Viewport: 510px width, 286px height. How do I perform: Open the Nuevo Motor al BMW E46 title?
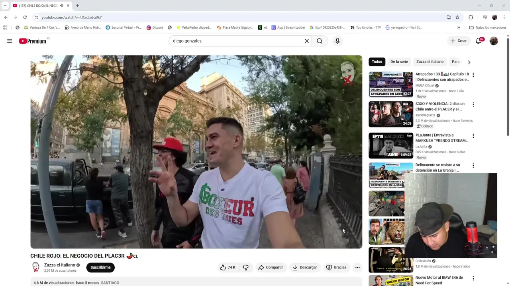point(439,280)
